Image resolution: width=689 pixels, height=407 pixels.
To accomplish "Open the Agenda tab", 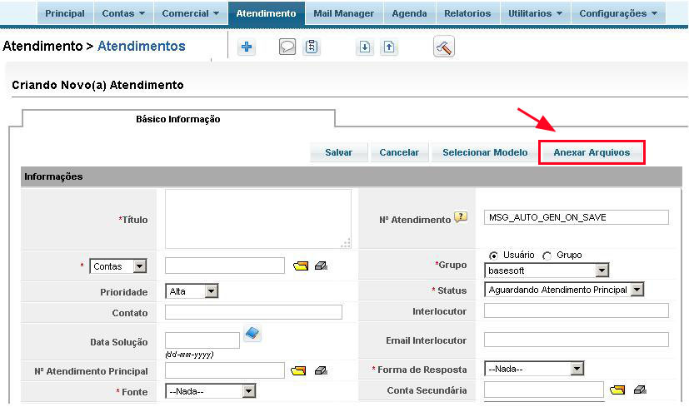I will click(x=409, y=13).
